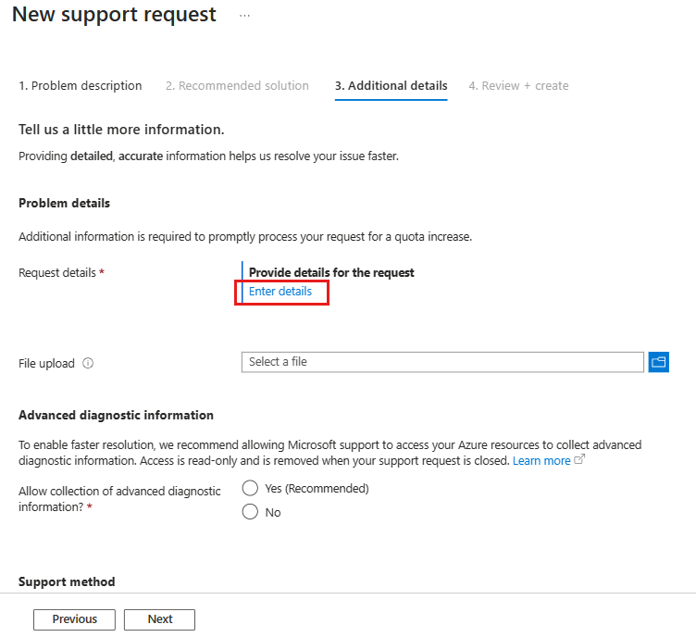Click the File upload label
This screenshot has height=637, width=696.
46,364
